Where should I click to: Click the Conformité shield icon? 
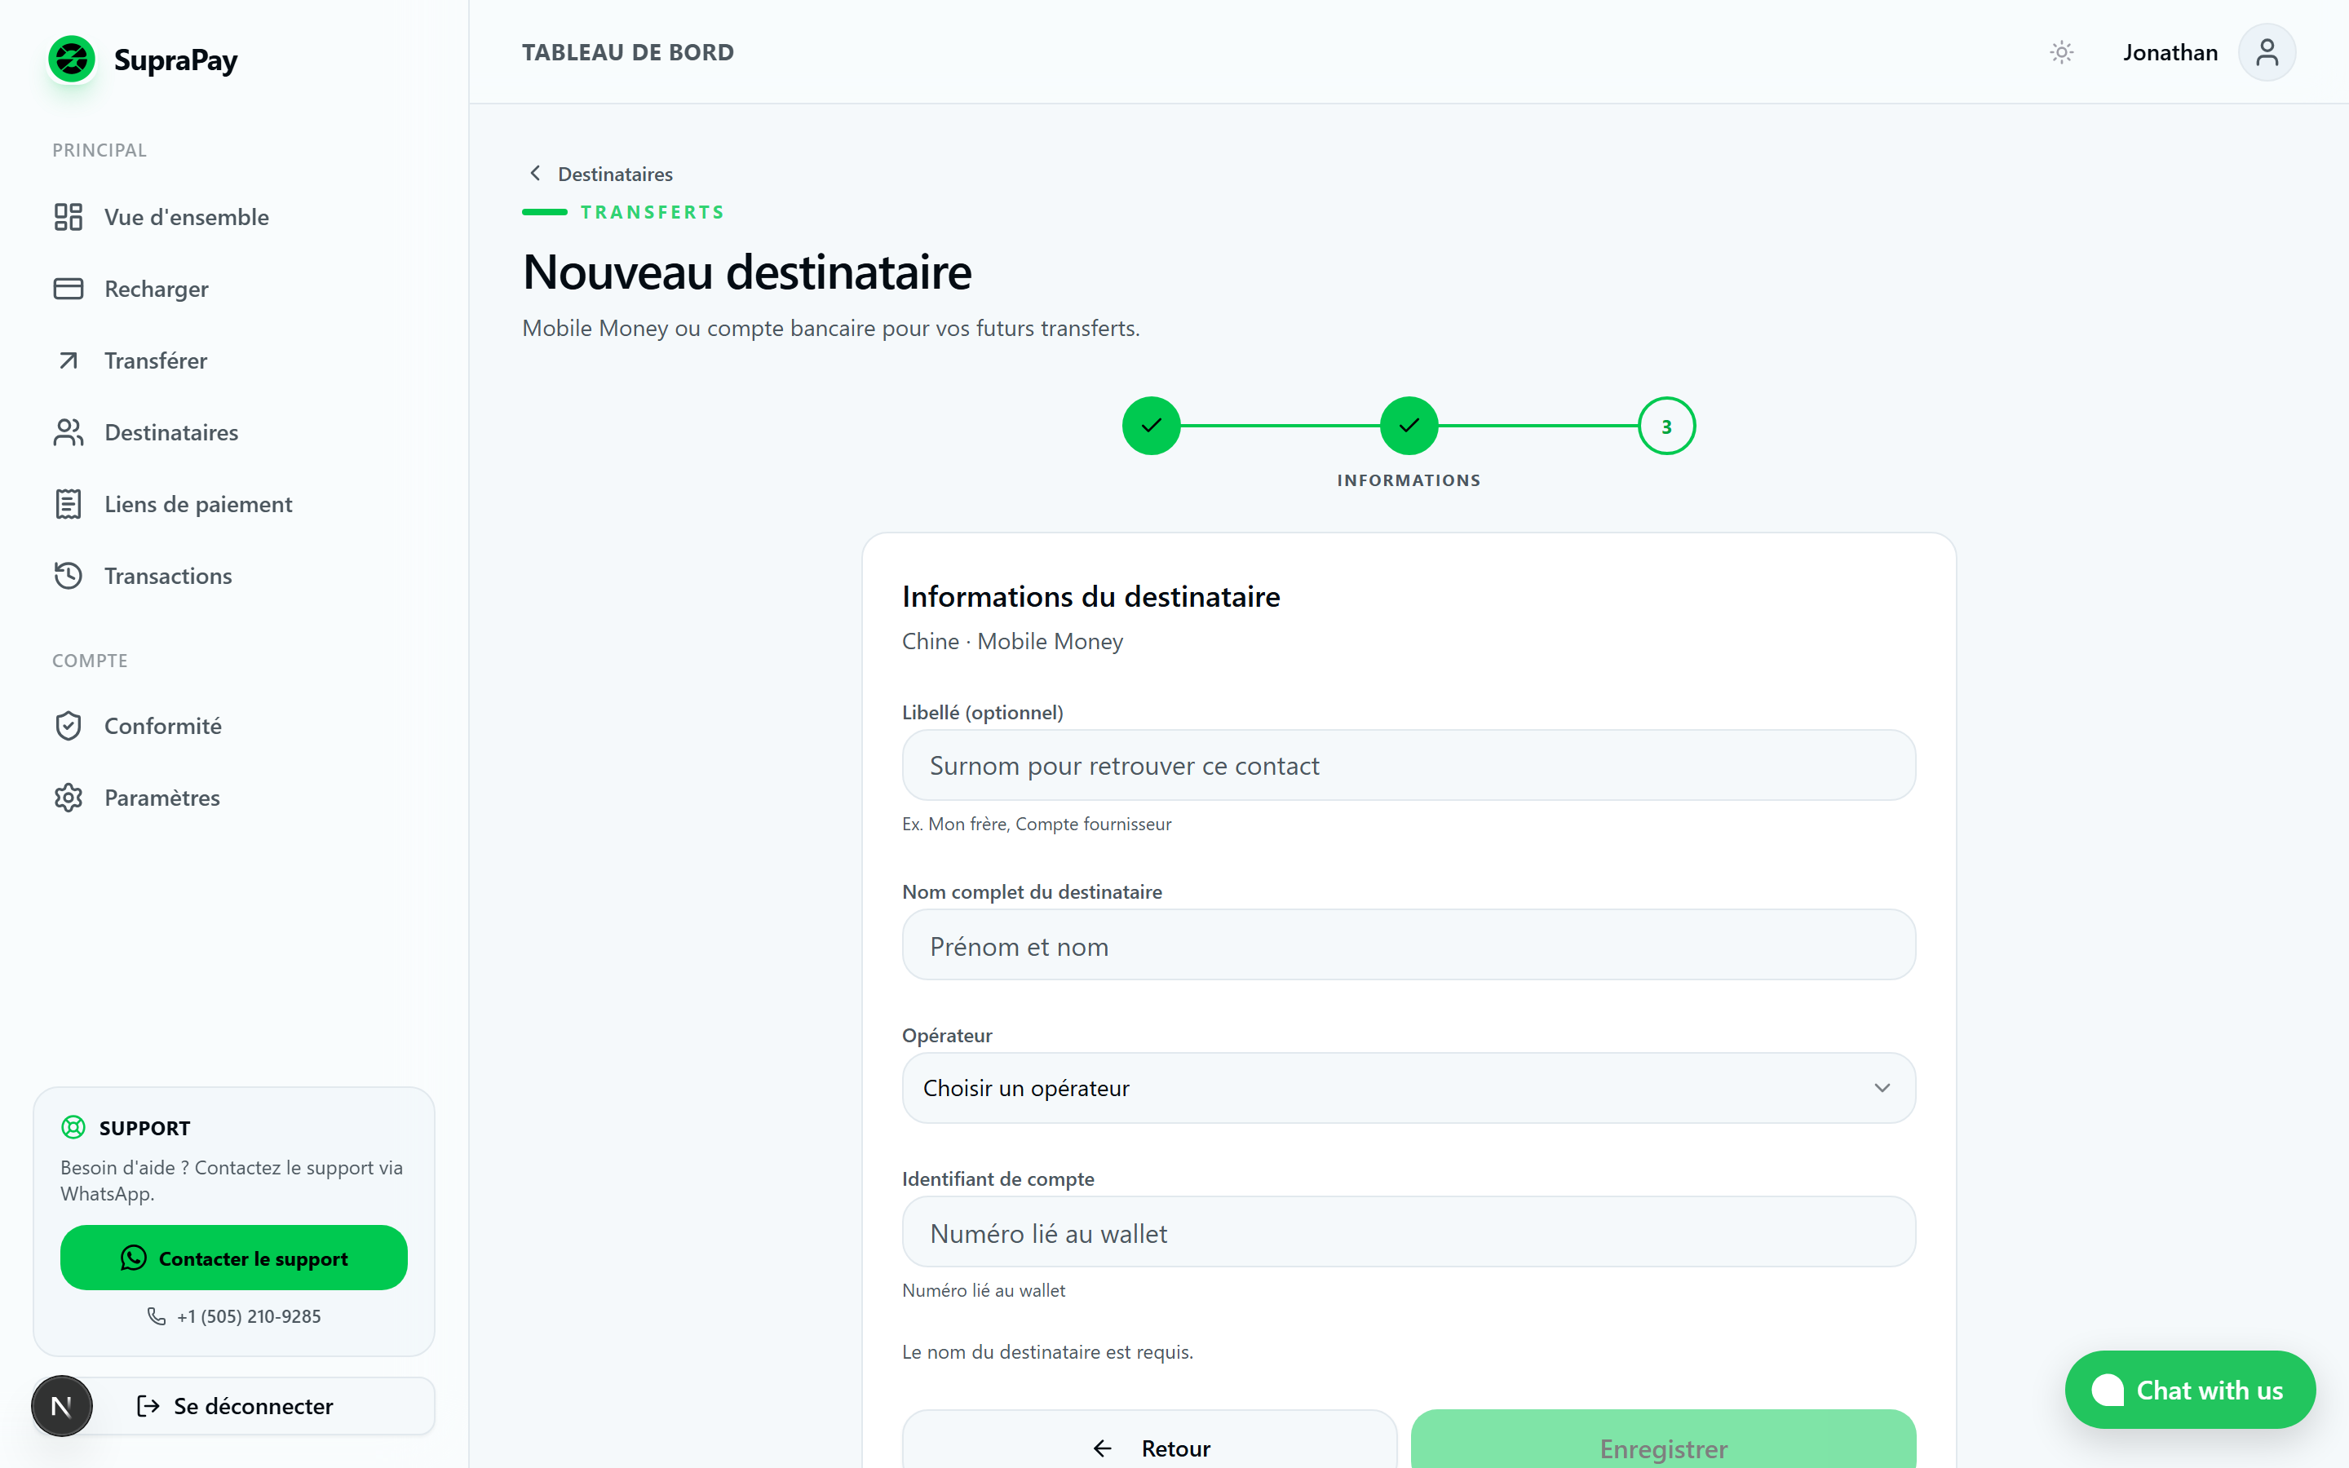[68, 725]
